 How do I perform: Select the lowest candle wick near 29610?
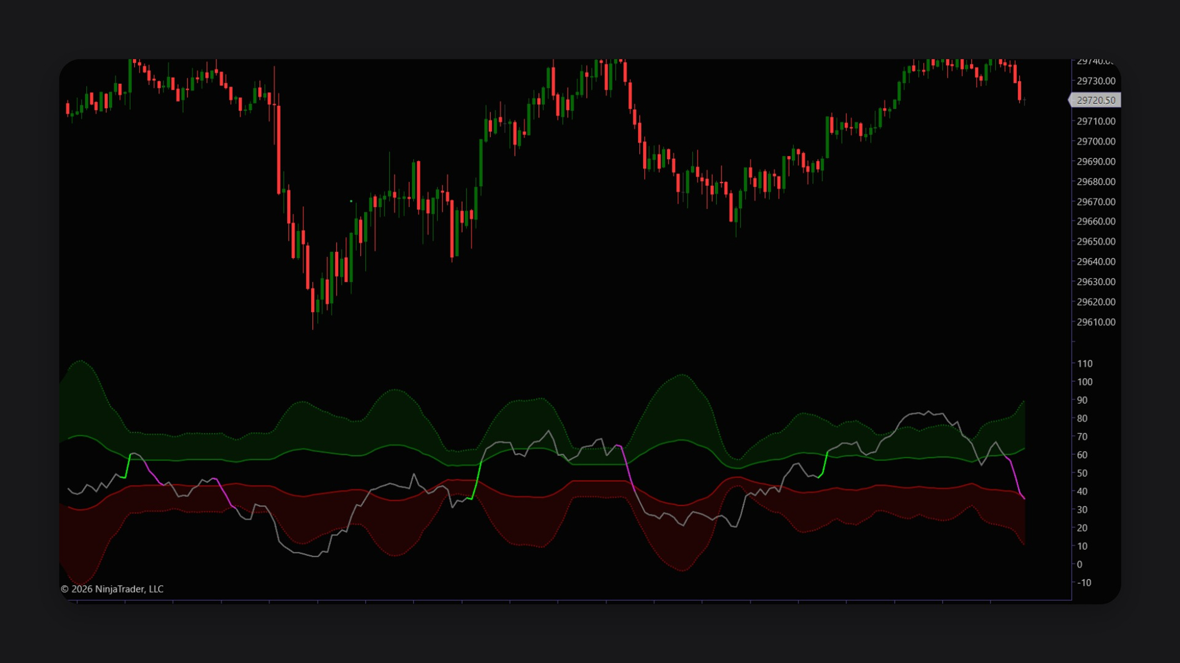coord(313,321)
